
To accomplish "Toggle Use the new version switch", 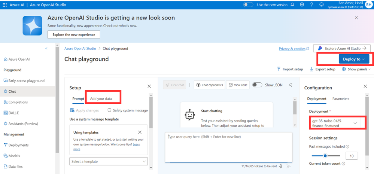I will (248, 5).
